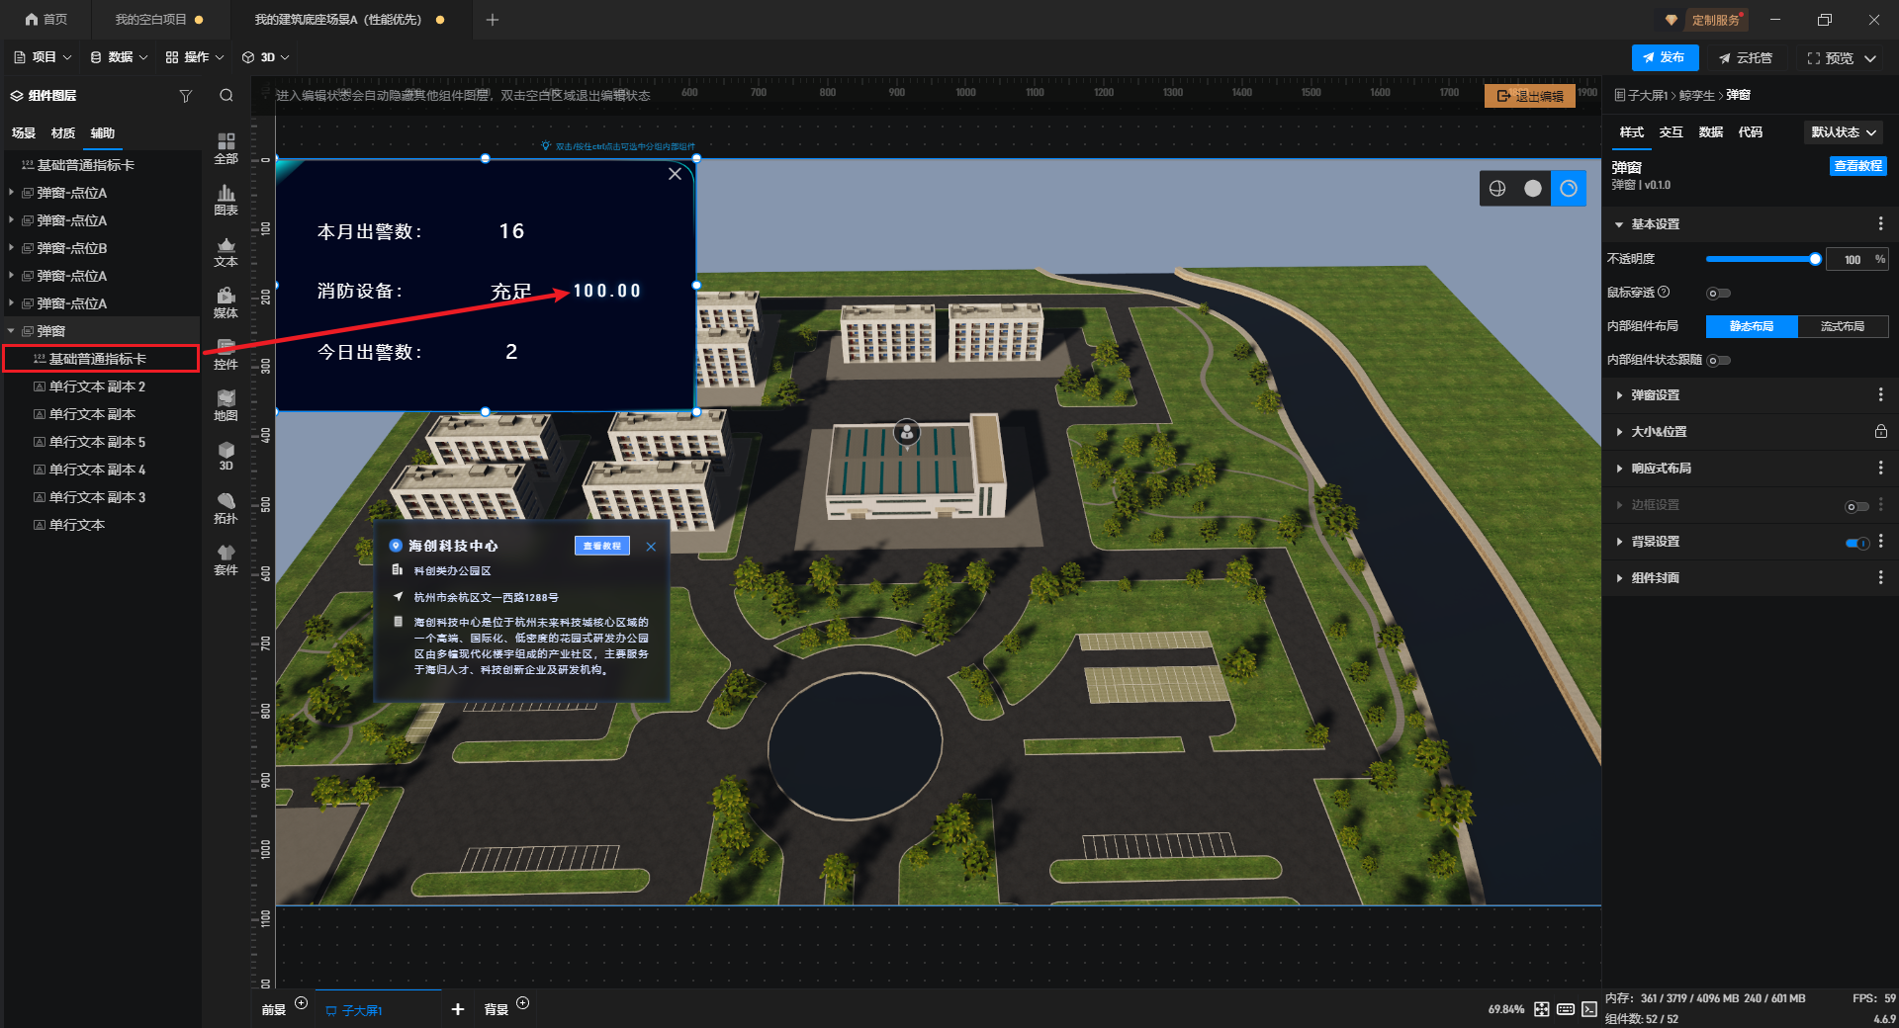Click the filter icon in 组件图层 header
Screen dimensions: 1899x1028
tap(185, 96)
